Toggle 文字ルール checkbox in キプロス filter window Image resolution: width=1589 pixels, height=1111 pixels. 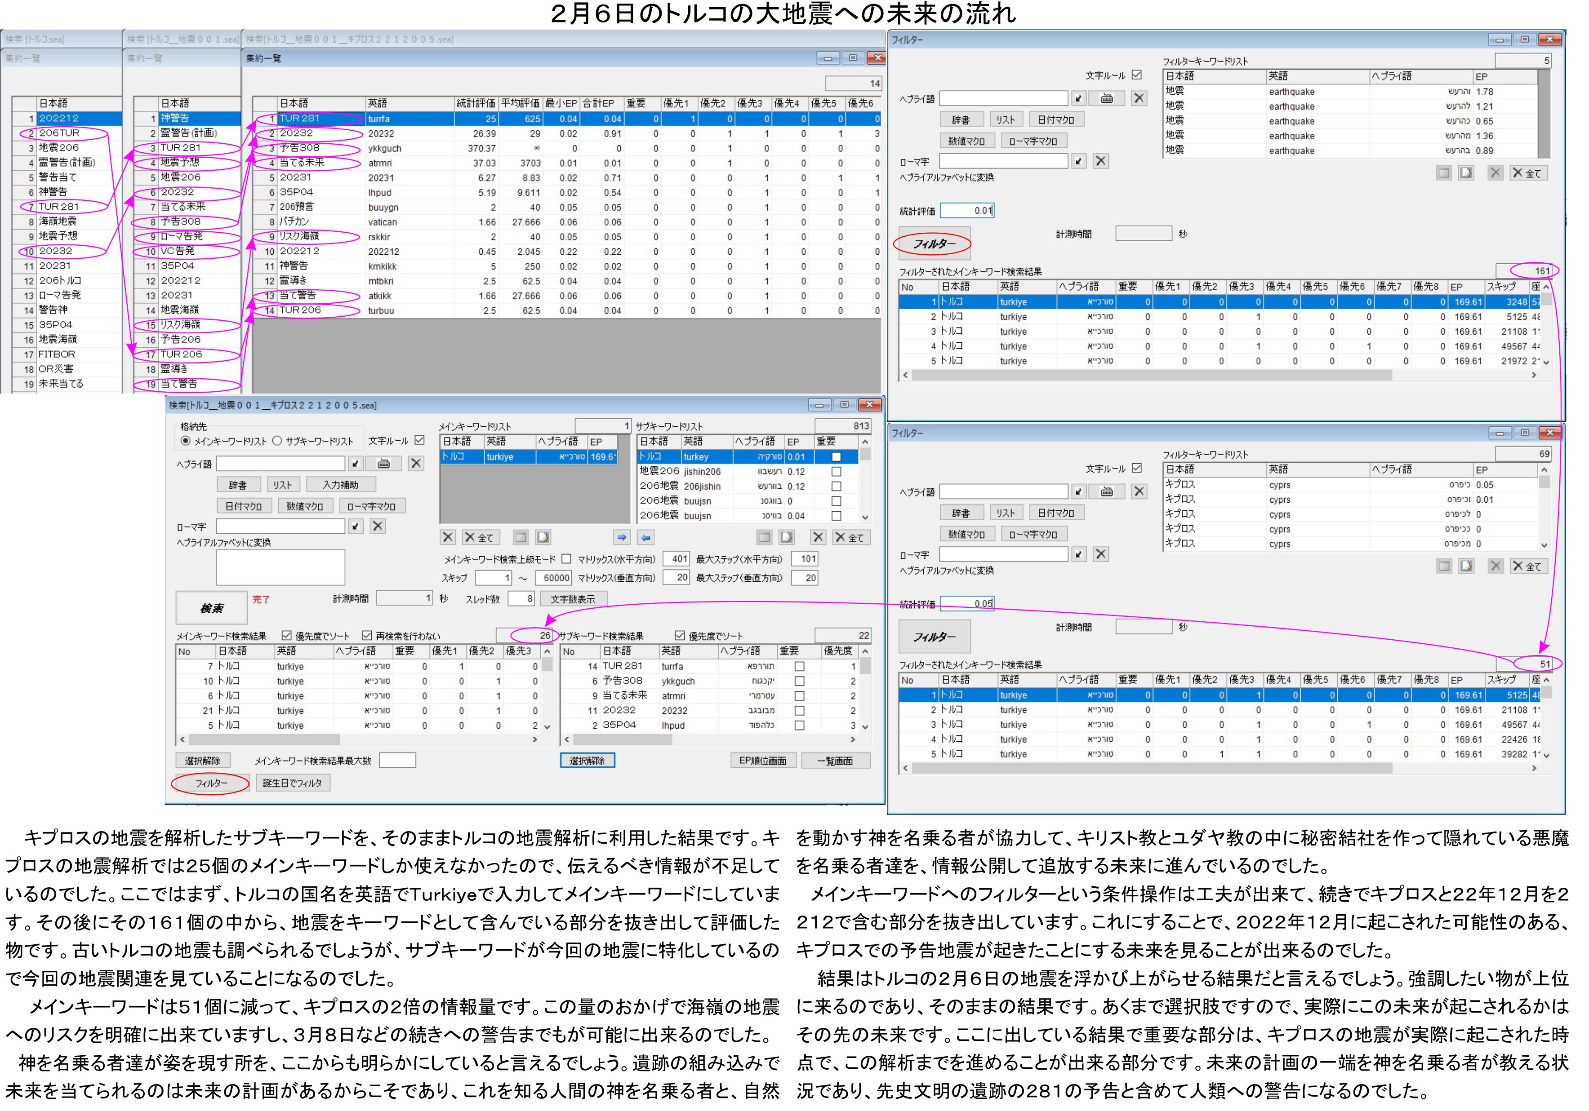coord(1136,468)
